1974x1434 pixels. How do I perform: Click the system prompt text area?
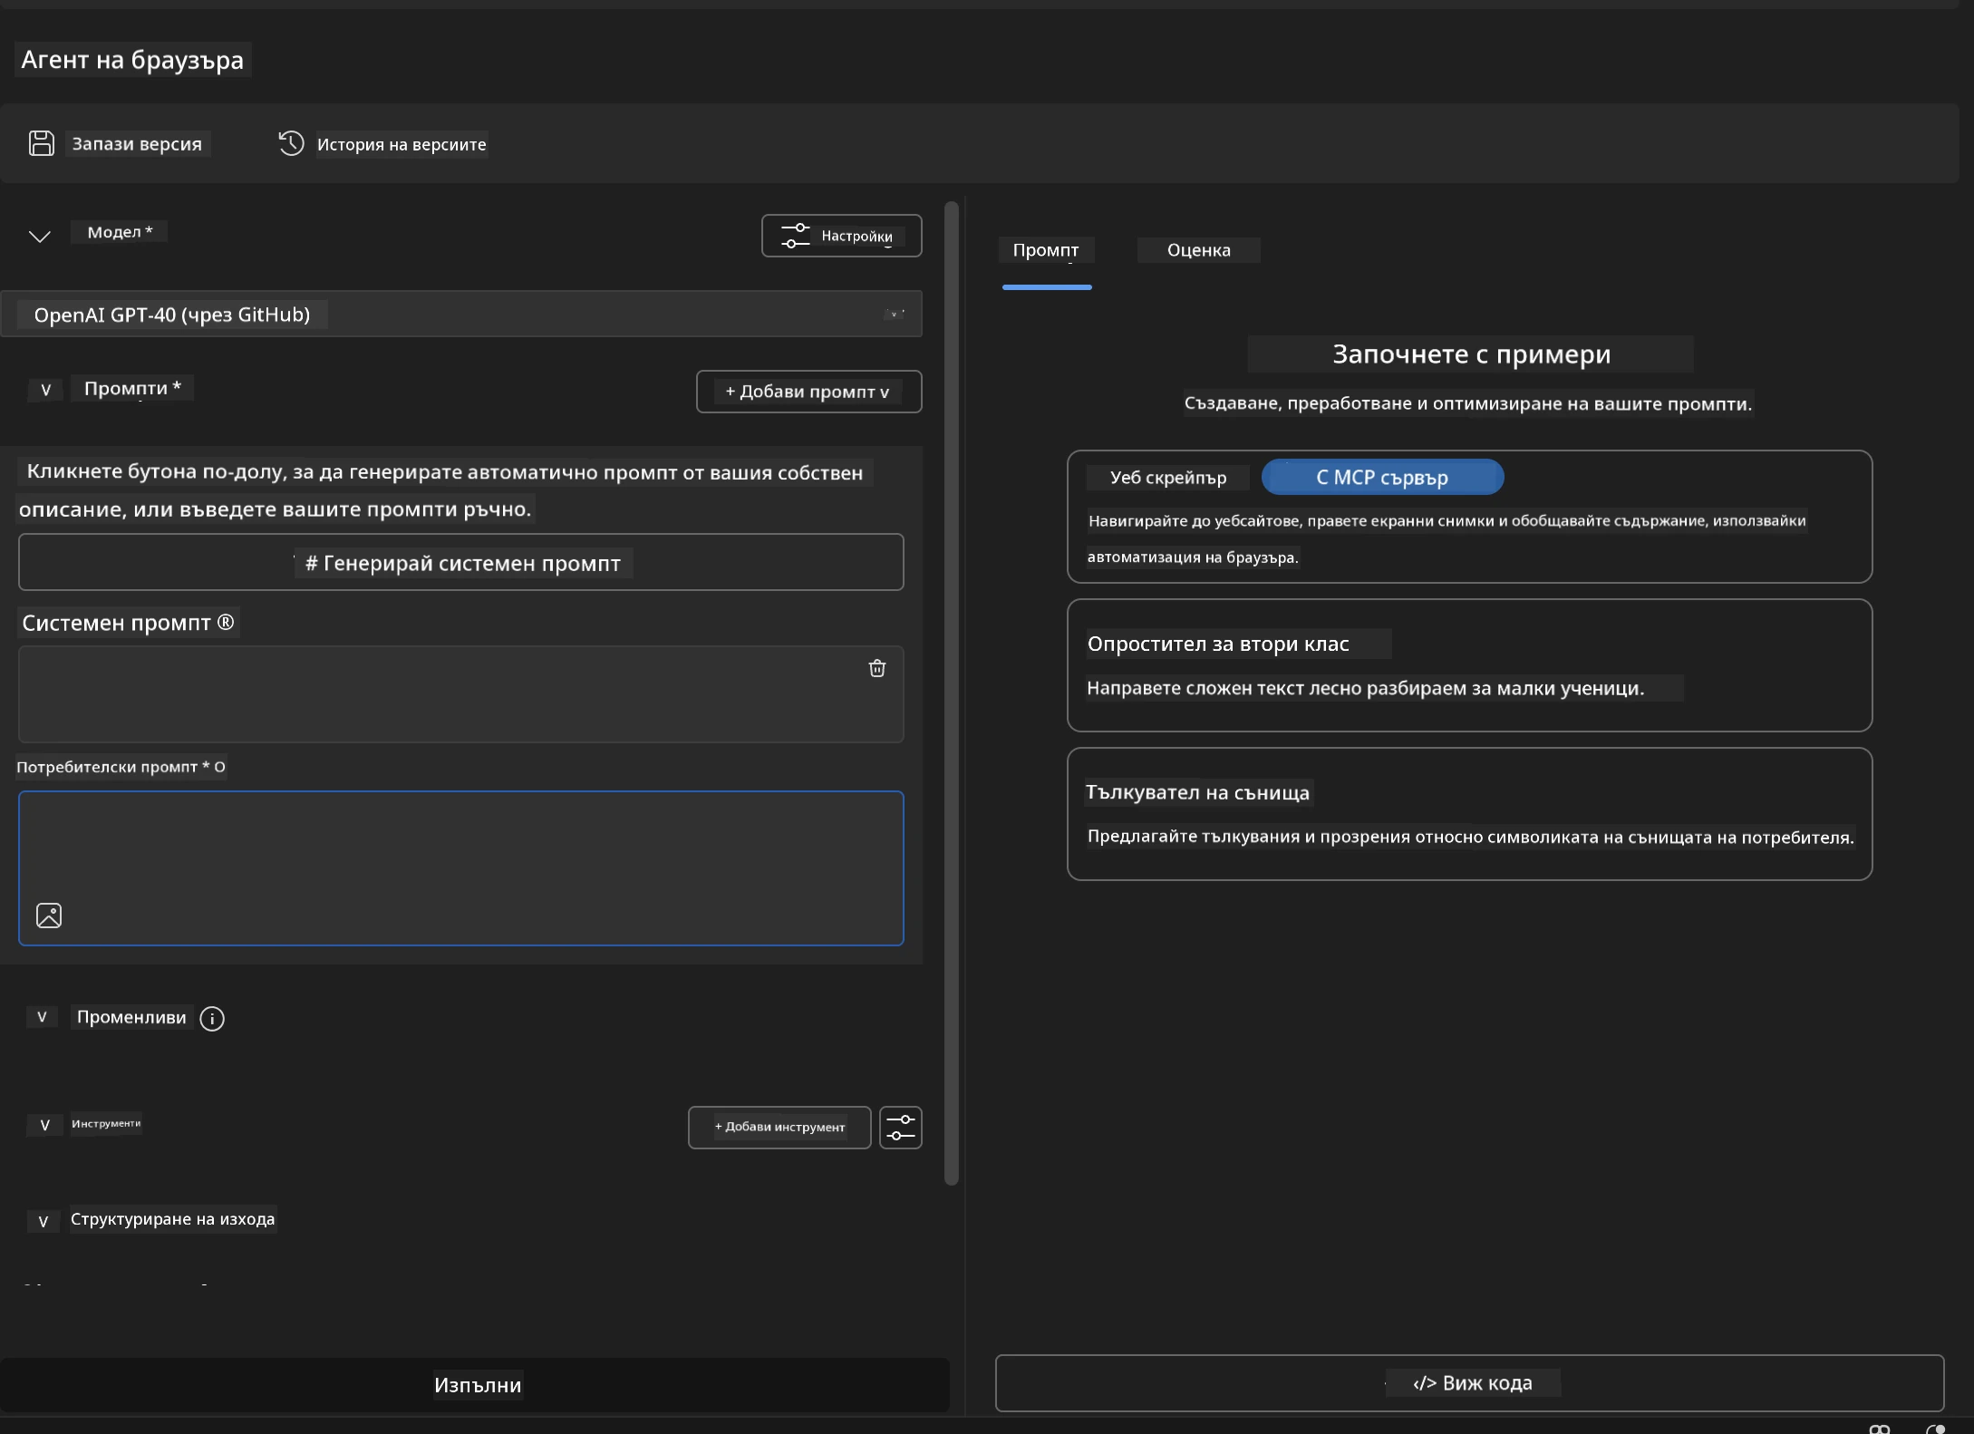click(x=461, y=694)
